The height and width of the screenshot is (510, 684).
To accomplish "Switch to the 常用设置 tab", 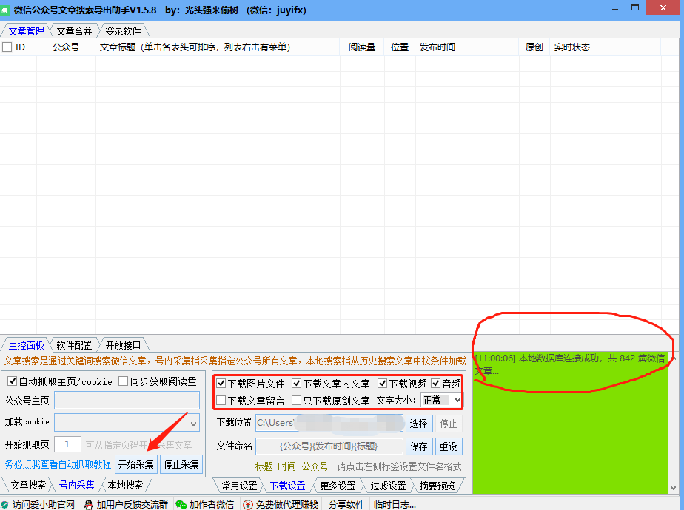I will pyautogui.click(x=239, y=486).
